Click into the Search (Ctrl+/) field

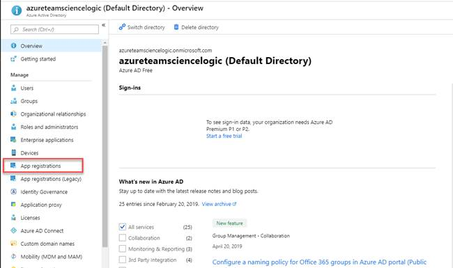[54, 29]
